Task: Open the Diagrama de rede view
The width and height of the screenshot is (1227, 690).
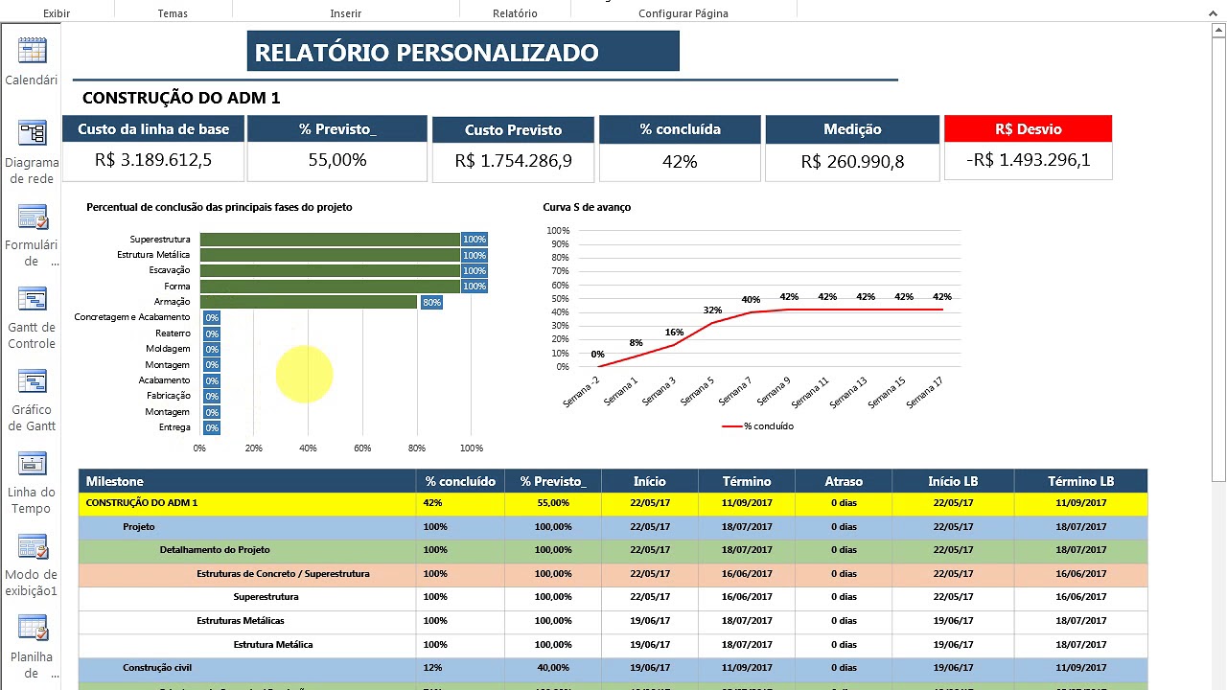Action: [x=32, y=133]
